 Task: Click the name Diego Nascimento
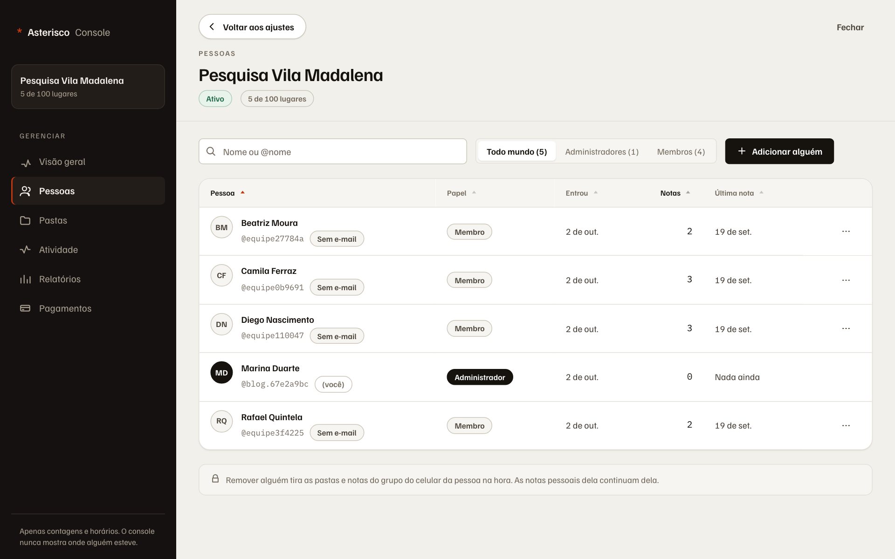(x=277, y=320)
